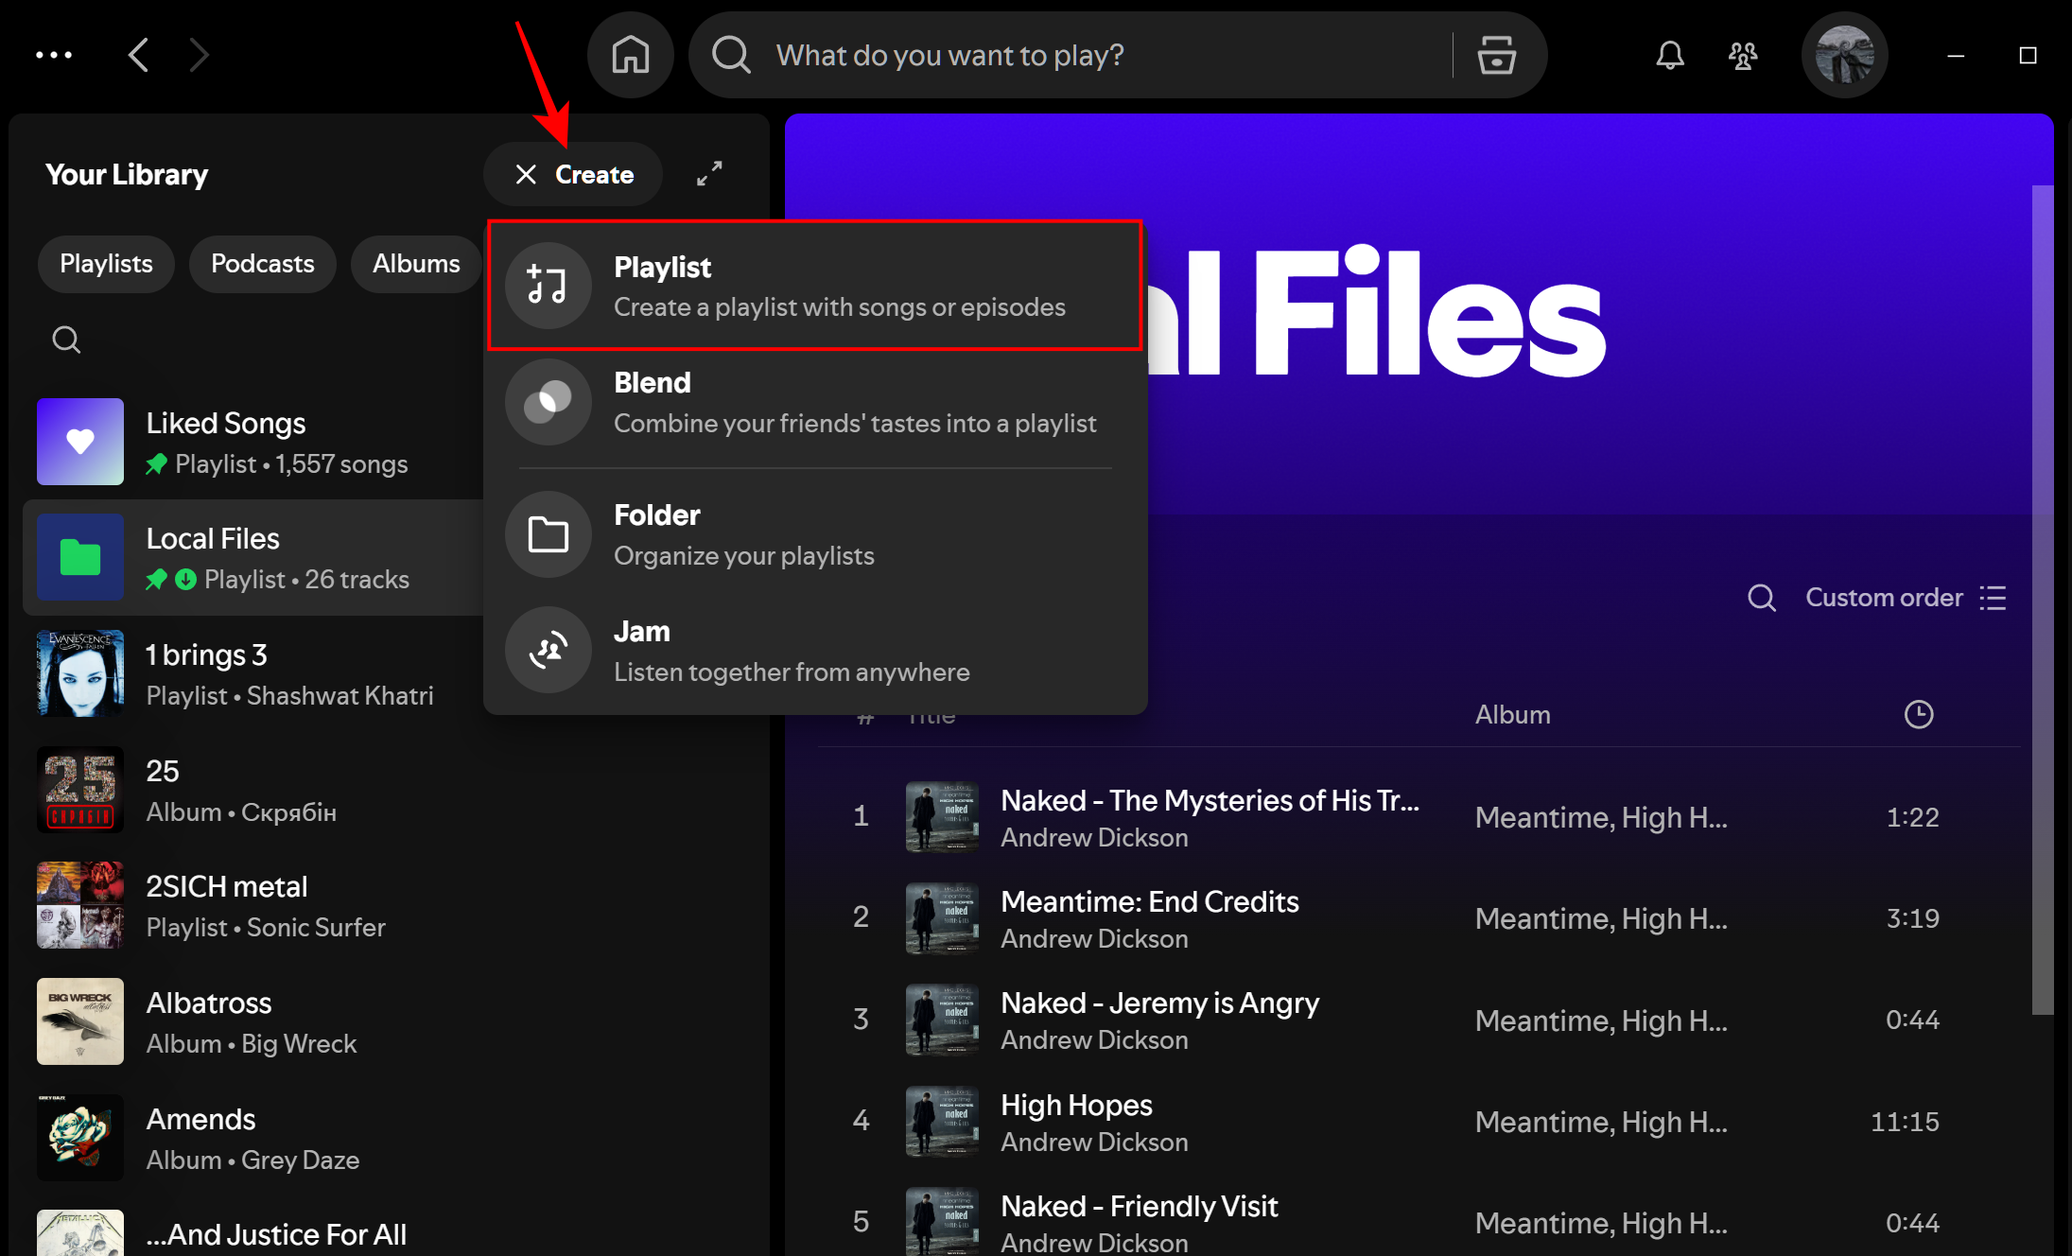
Task: Expand Your Library to full view
Action: (709, 173)
